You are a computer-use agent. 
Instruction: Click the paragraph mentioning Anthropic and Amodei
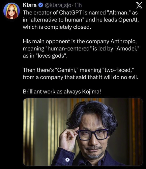point(81,49)
